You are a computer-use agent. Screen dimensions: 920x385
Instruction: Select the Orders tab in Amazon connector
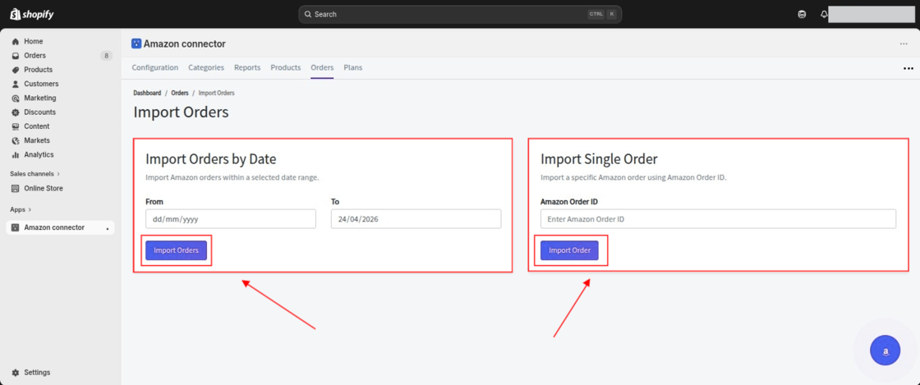click(x=322, y=68)
